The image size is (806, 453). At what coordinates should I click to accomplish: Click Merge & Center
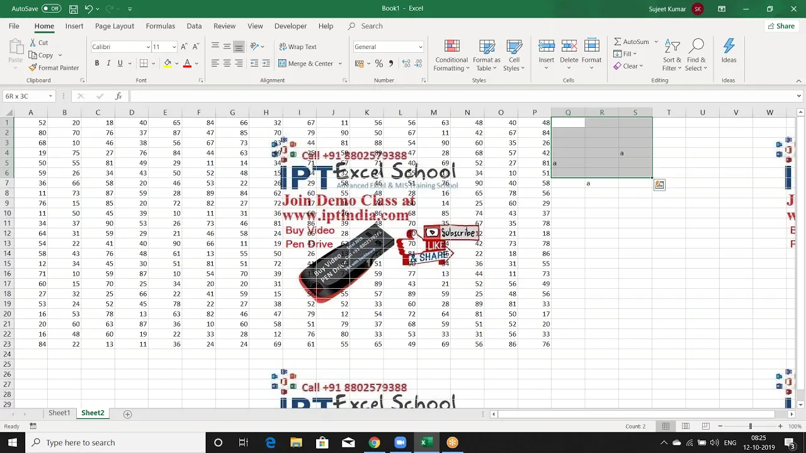point(305,64)
